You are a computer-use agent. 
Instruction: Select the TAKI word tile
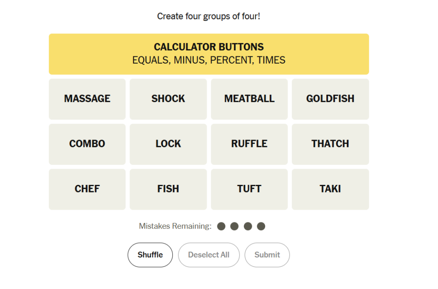[330, 189]
